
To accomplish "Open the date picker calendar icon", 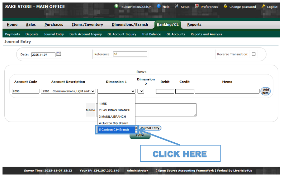I will pyautogui.click(x=59, y=54).
